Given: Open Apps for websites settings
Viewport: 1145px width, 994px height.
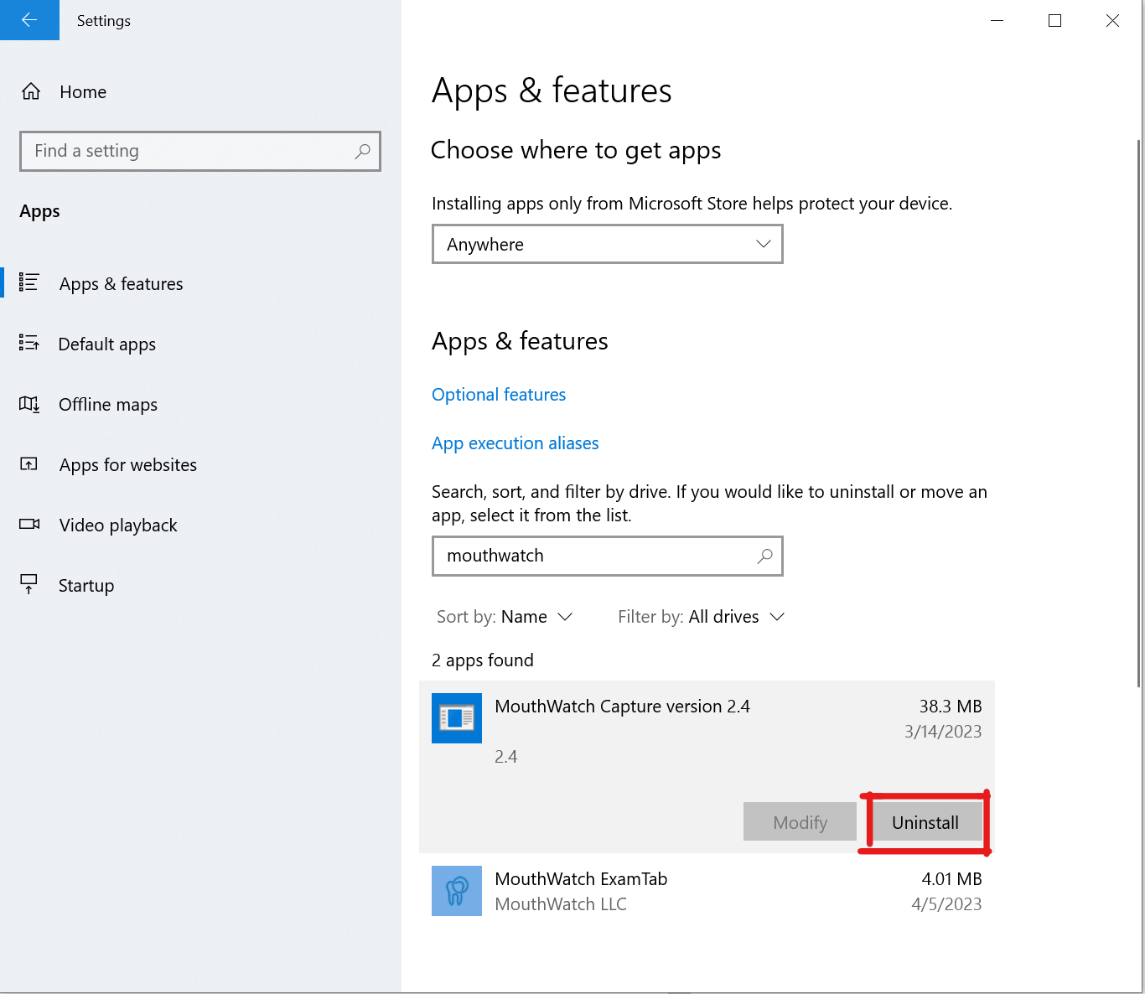Looking at the screenshot, I should (127, 465).
